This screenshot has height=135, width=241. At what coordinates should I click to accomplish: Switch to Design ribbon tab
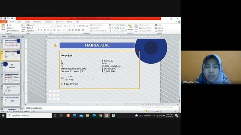tap(27, 22)
